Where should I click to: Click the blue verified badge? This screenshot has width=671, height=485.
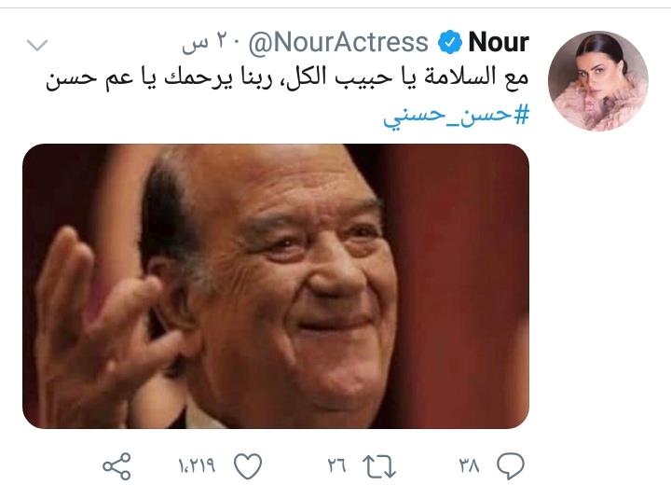tap(450, 42)
